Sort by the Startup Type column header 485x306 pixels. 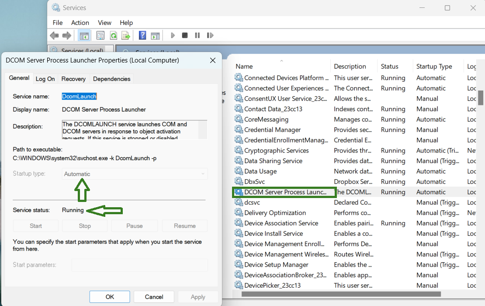coord(434,66)
